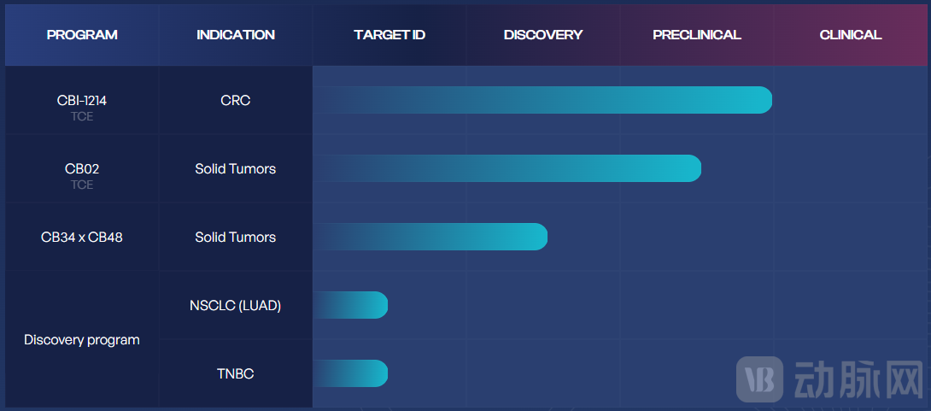The image size is (931, 411).
Task: Click the DISCOVERY stage header
Action: [x=543, y=35]
